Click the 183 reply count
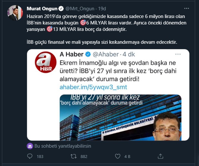This screenshot has height=166, width=199. click(40, 157)
